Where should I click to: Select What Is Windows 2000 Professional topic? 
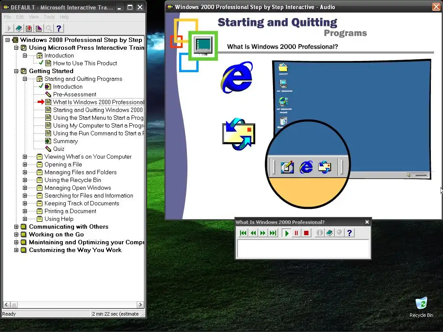click(x=98, y=102)
